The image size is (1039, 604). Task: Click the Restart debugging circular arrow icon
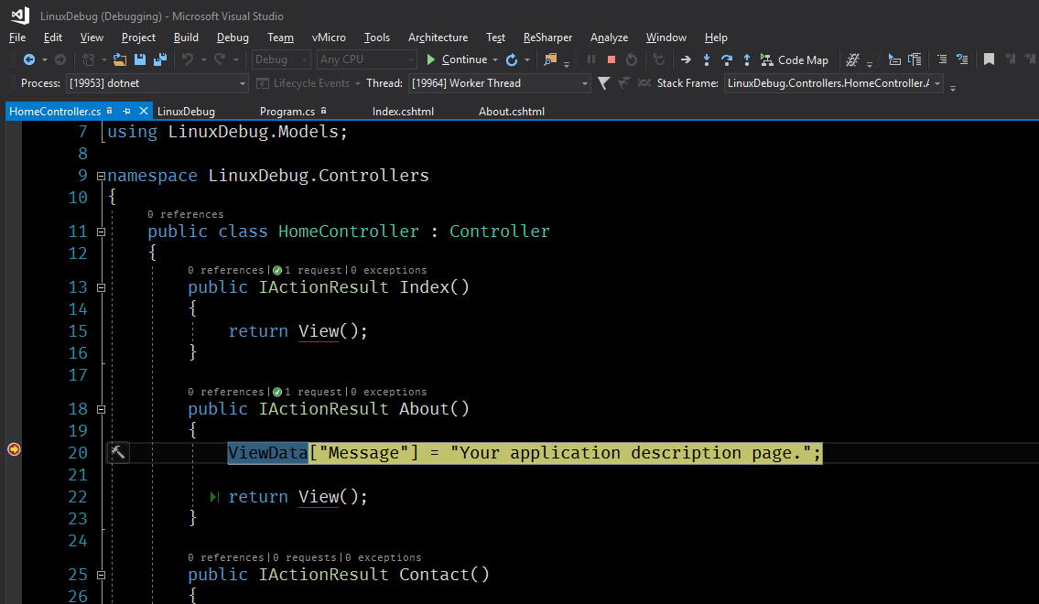coord(632,59)
